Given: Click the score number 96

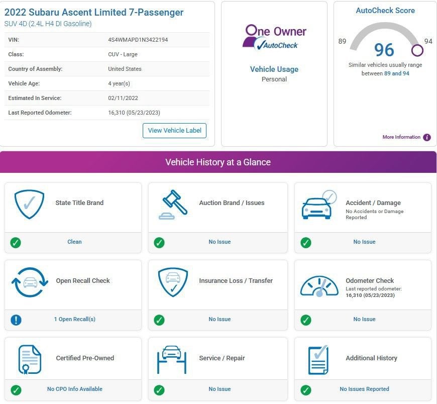Looking at the screenshot, I should (x=384, y=50).
